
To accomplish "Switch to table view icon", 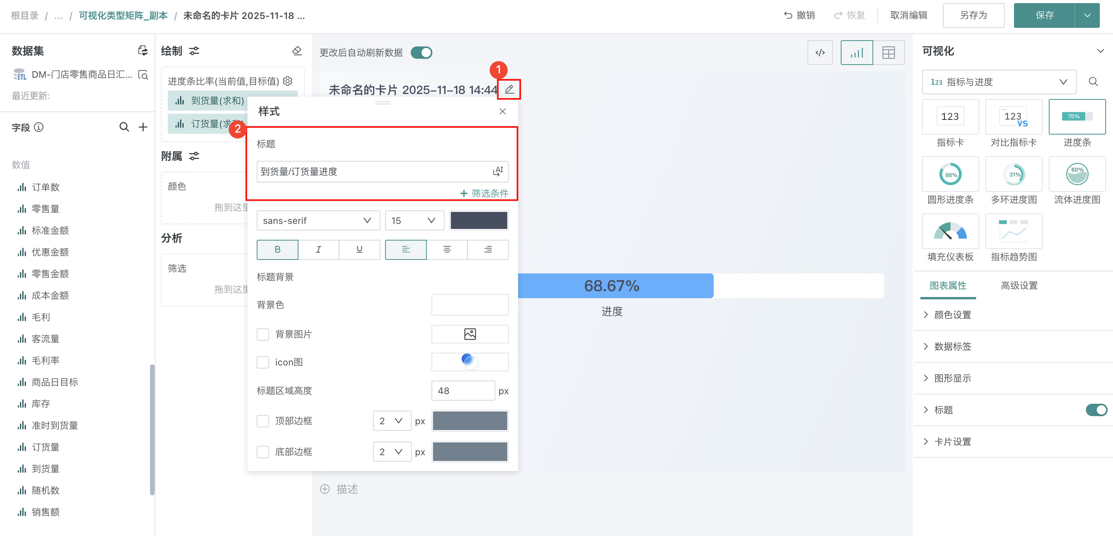I will tap(888, 53).
